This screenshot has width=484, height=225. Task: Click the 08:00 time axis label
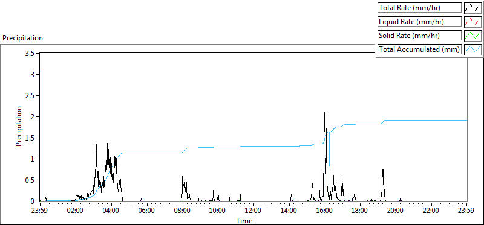pos(182,211)
